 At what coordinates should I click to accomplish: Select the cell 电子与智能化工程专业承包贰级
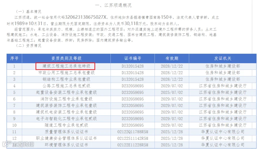tap(66, 119)
